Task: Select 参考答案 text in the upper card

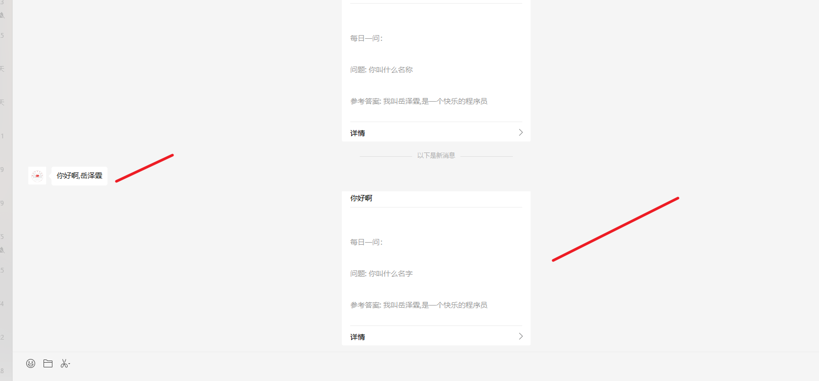Action: 419,101
